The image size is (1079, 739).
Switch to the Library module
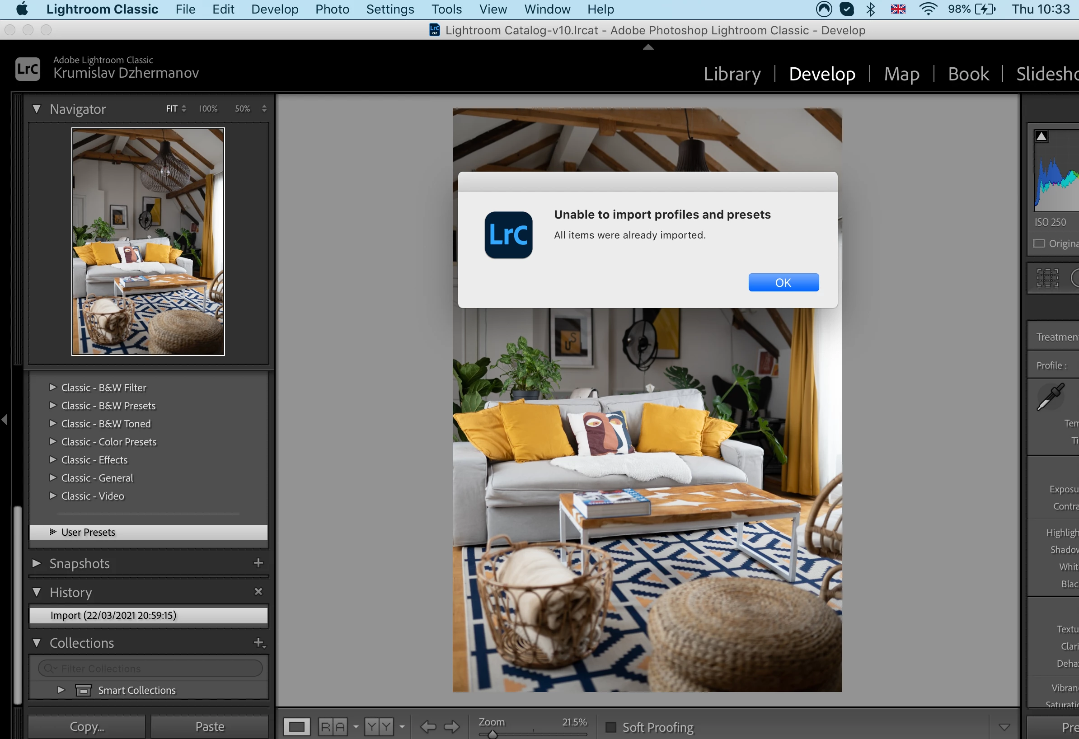coord(732,74)
